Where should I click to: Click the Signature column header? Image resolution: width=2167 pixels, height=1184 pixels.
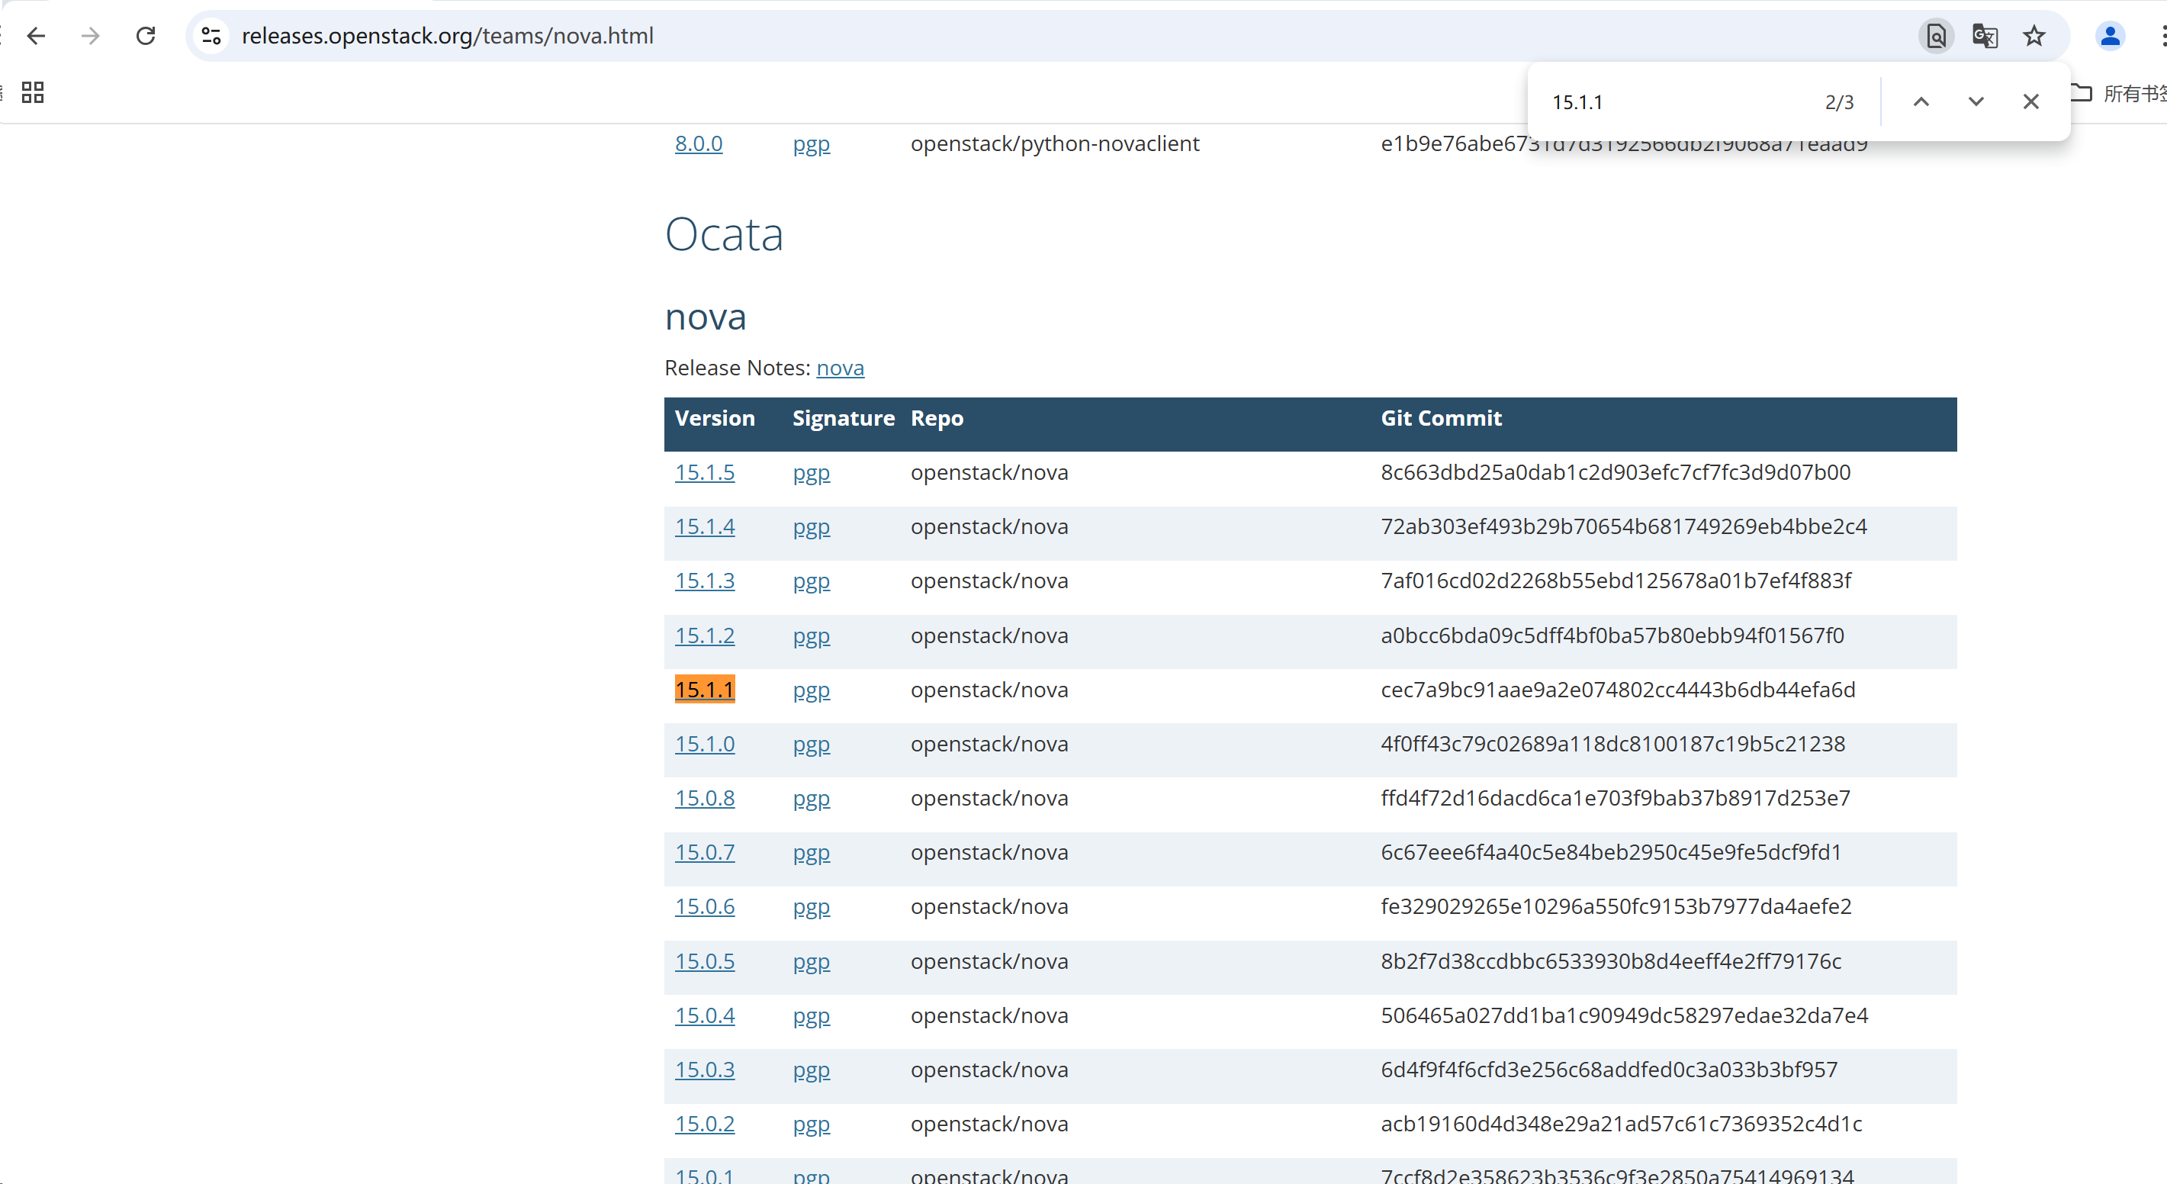click(x=844, y=418)
